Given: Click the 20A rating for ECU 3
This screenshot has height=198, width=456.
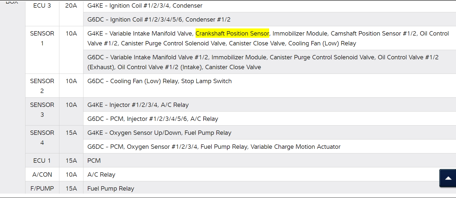Looking at the screenshot, I should click(71, 5).
